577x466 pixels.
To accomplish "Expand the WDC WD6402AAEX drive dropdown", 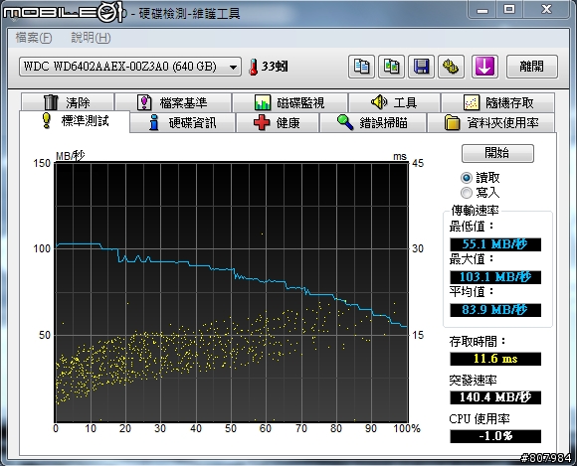I will tap(130, 67).
